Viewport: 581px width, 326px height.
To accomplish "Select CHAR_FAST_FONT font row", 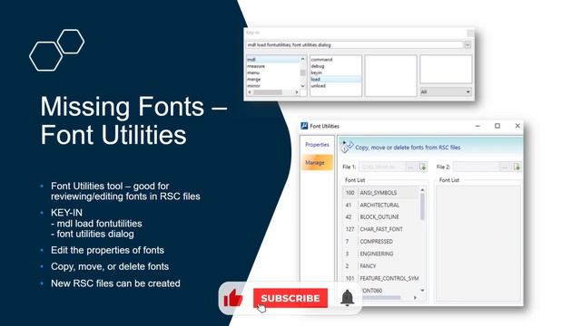I will click(x=380, y=229).
